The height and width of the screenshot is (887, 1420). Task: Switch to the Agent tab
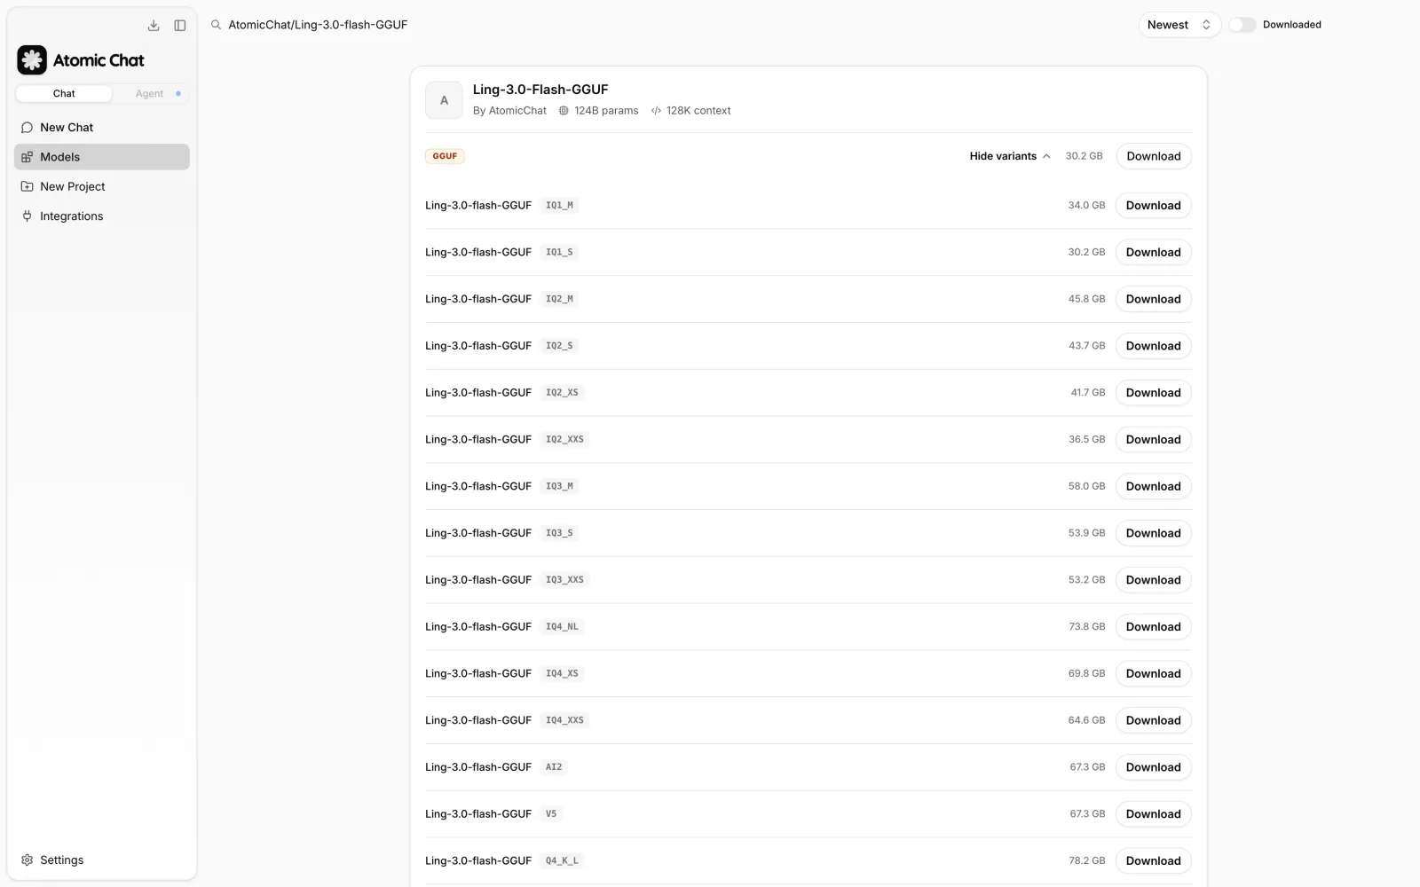click(x=150, y=93)
